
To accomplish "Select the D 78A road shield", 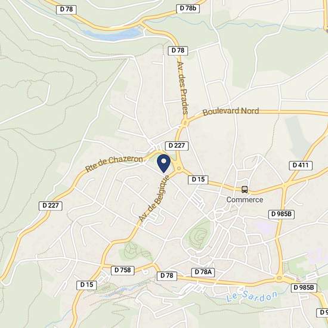I will pos(203,272).
